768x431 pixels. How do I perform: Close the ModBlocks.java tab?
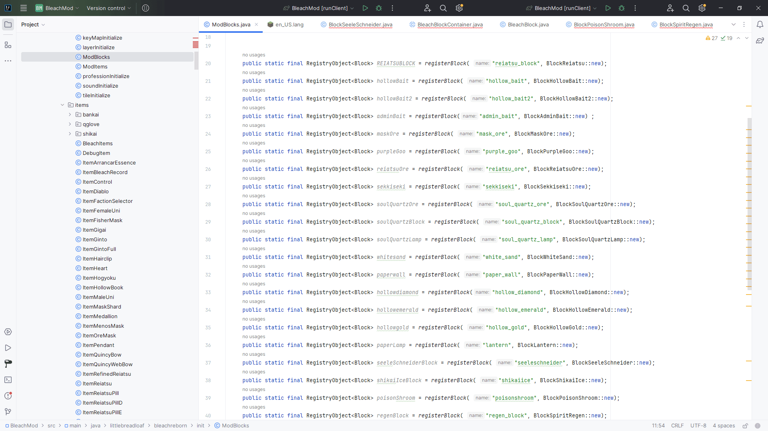[x=256, y=24]
